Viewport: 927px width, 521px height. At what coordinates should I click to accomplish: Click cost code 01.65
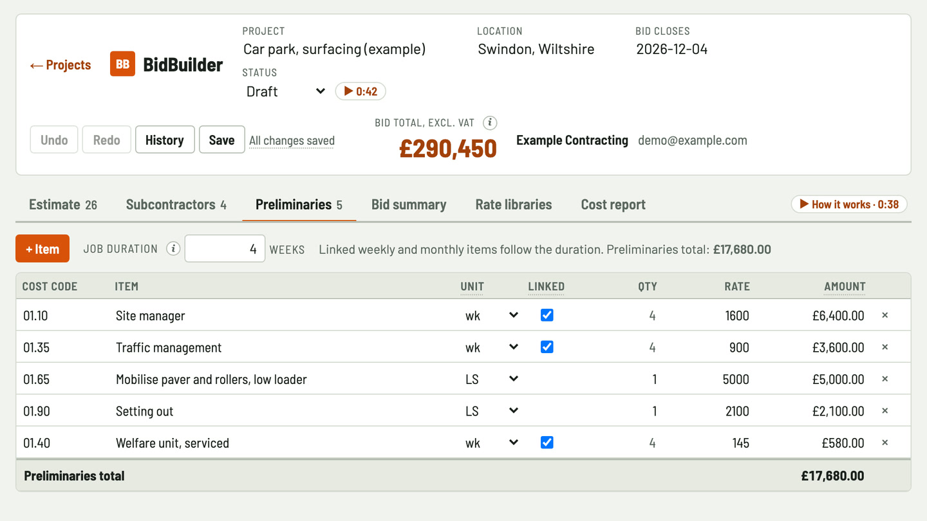pos(37,379)
